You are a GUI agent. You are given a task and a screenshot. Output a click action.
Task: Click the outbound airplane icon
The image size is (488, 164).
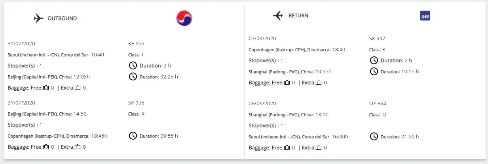(38, 19)
